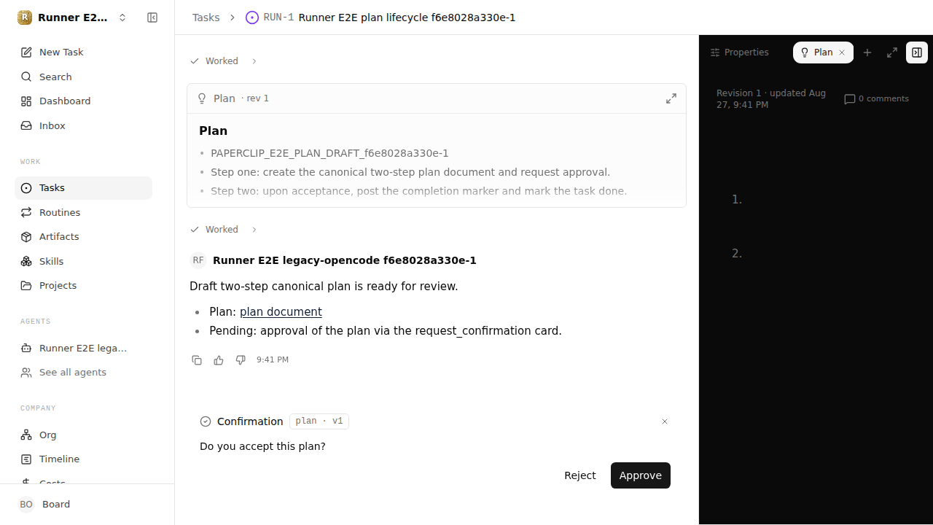933x525 pixels.
Task: Expand the right panel to fullscreen
Action: 892,52
